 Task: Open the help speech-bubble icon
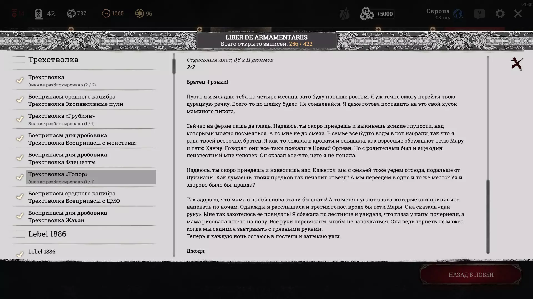(479, 14)
